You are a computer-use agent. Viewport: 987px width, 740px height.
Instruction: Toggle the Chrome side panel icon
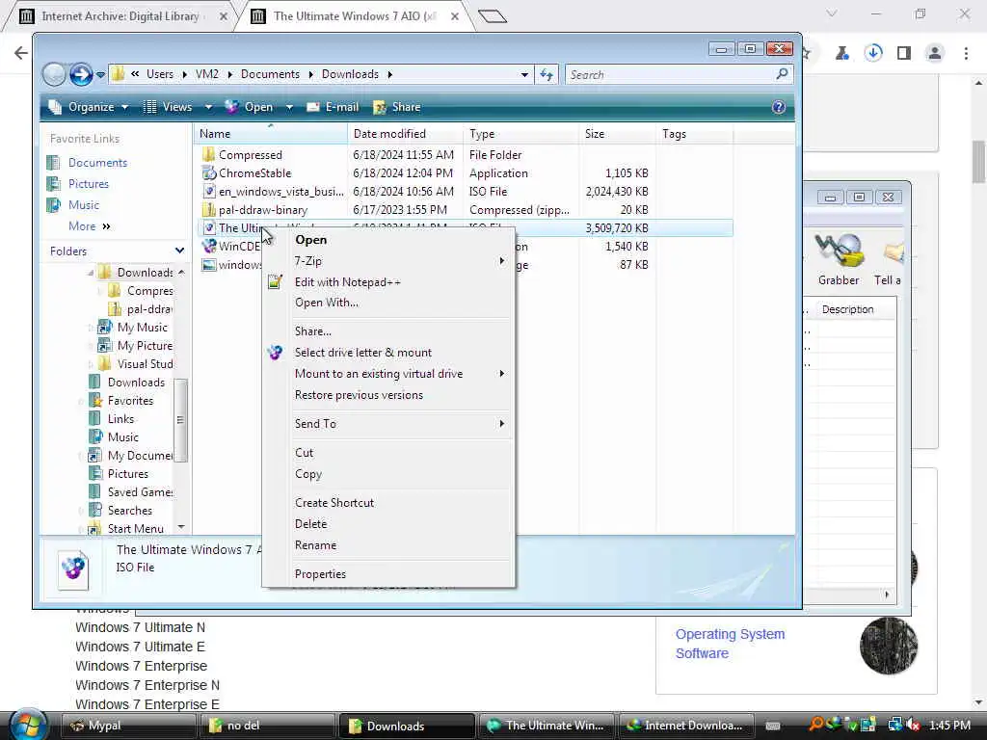[x=904, y=53]
